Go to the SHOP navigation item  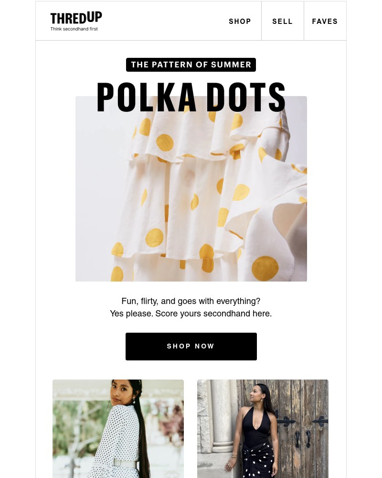coord(240,22)
